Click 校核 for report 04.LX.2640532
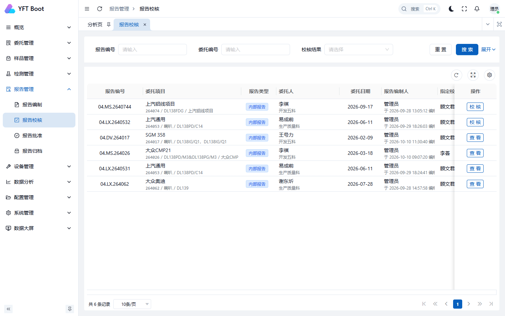Viewport: 505px width, 316px height. click(x=475, y=122)
